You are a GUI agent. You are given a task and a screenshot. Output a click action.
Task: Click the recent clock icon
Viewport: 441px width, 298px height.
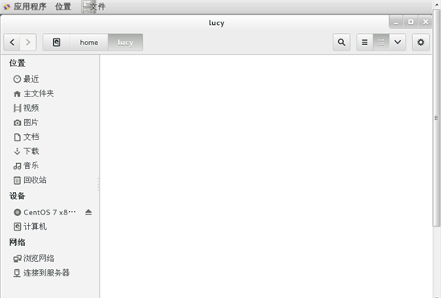click(x=17, y=80)
